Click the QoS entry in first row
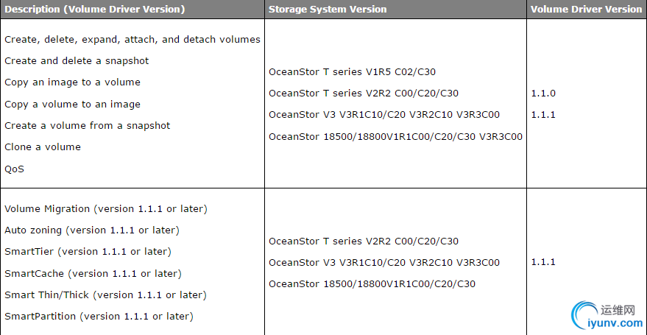Screen dimensions: 647x335 point(15,169)
